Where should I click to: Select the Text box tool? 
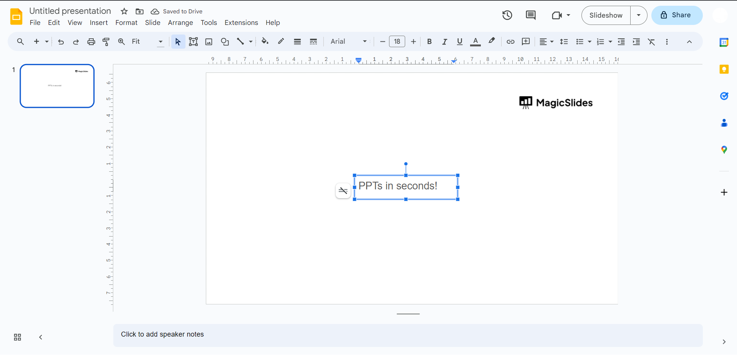(x=193, y=41)
